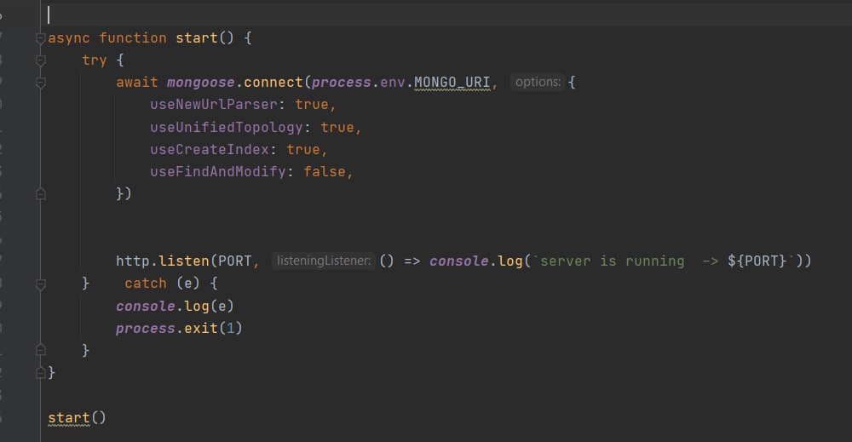852x442 pixels.
Task: Click the 'options:' inlay hint
Action: coord(538,82)
